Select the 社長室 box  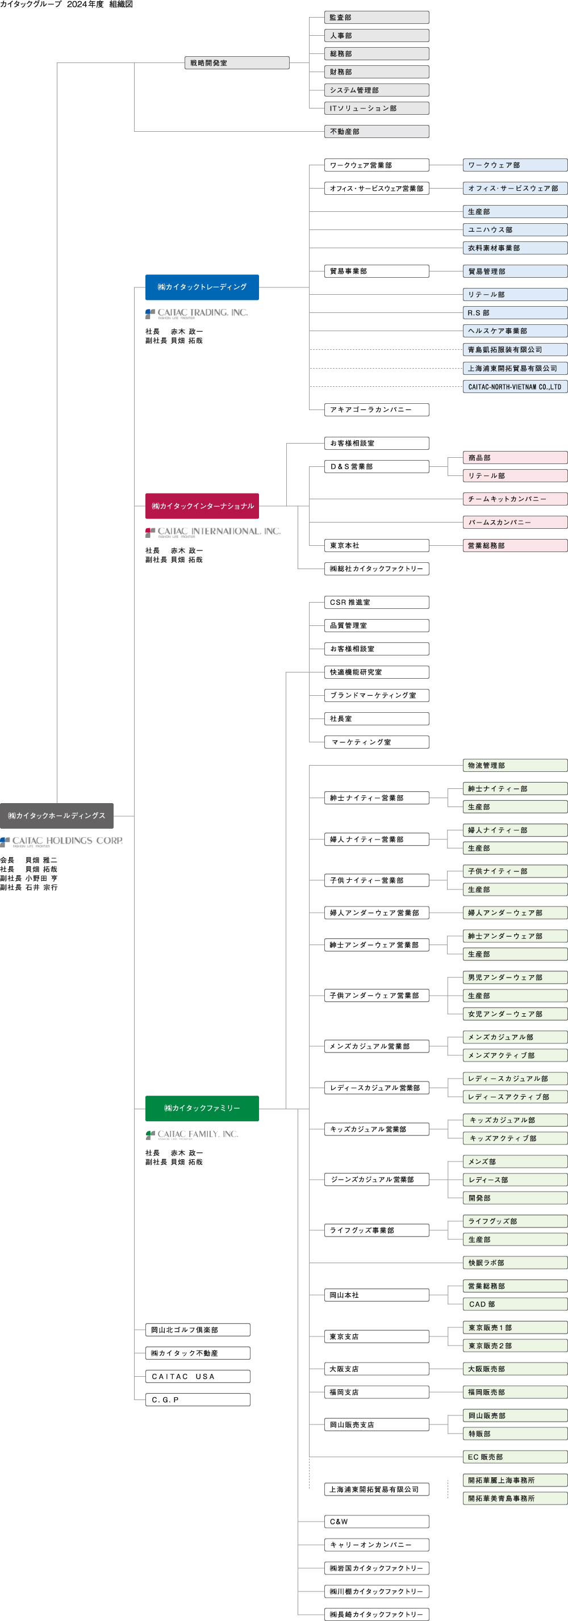[377, 718]
